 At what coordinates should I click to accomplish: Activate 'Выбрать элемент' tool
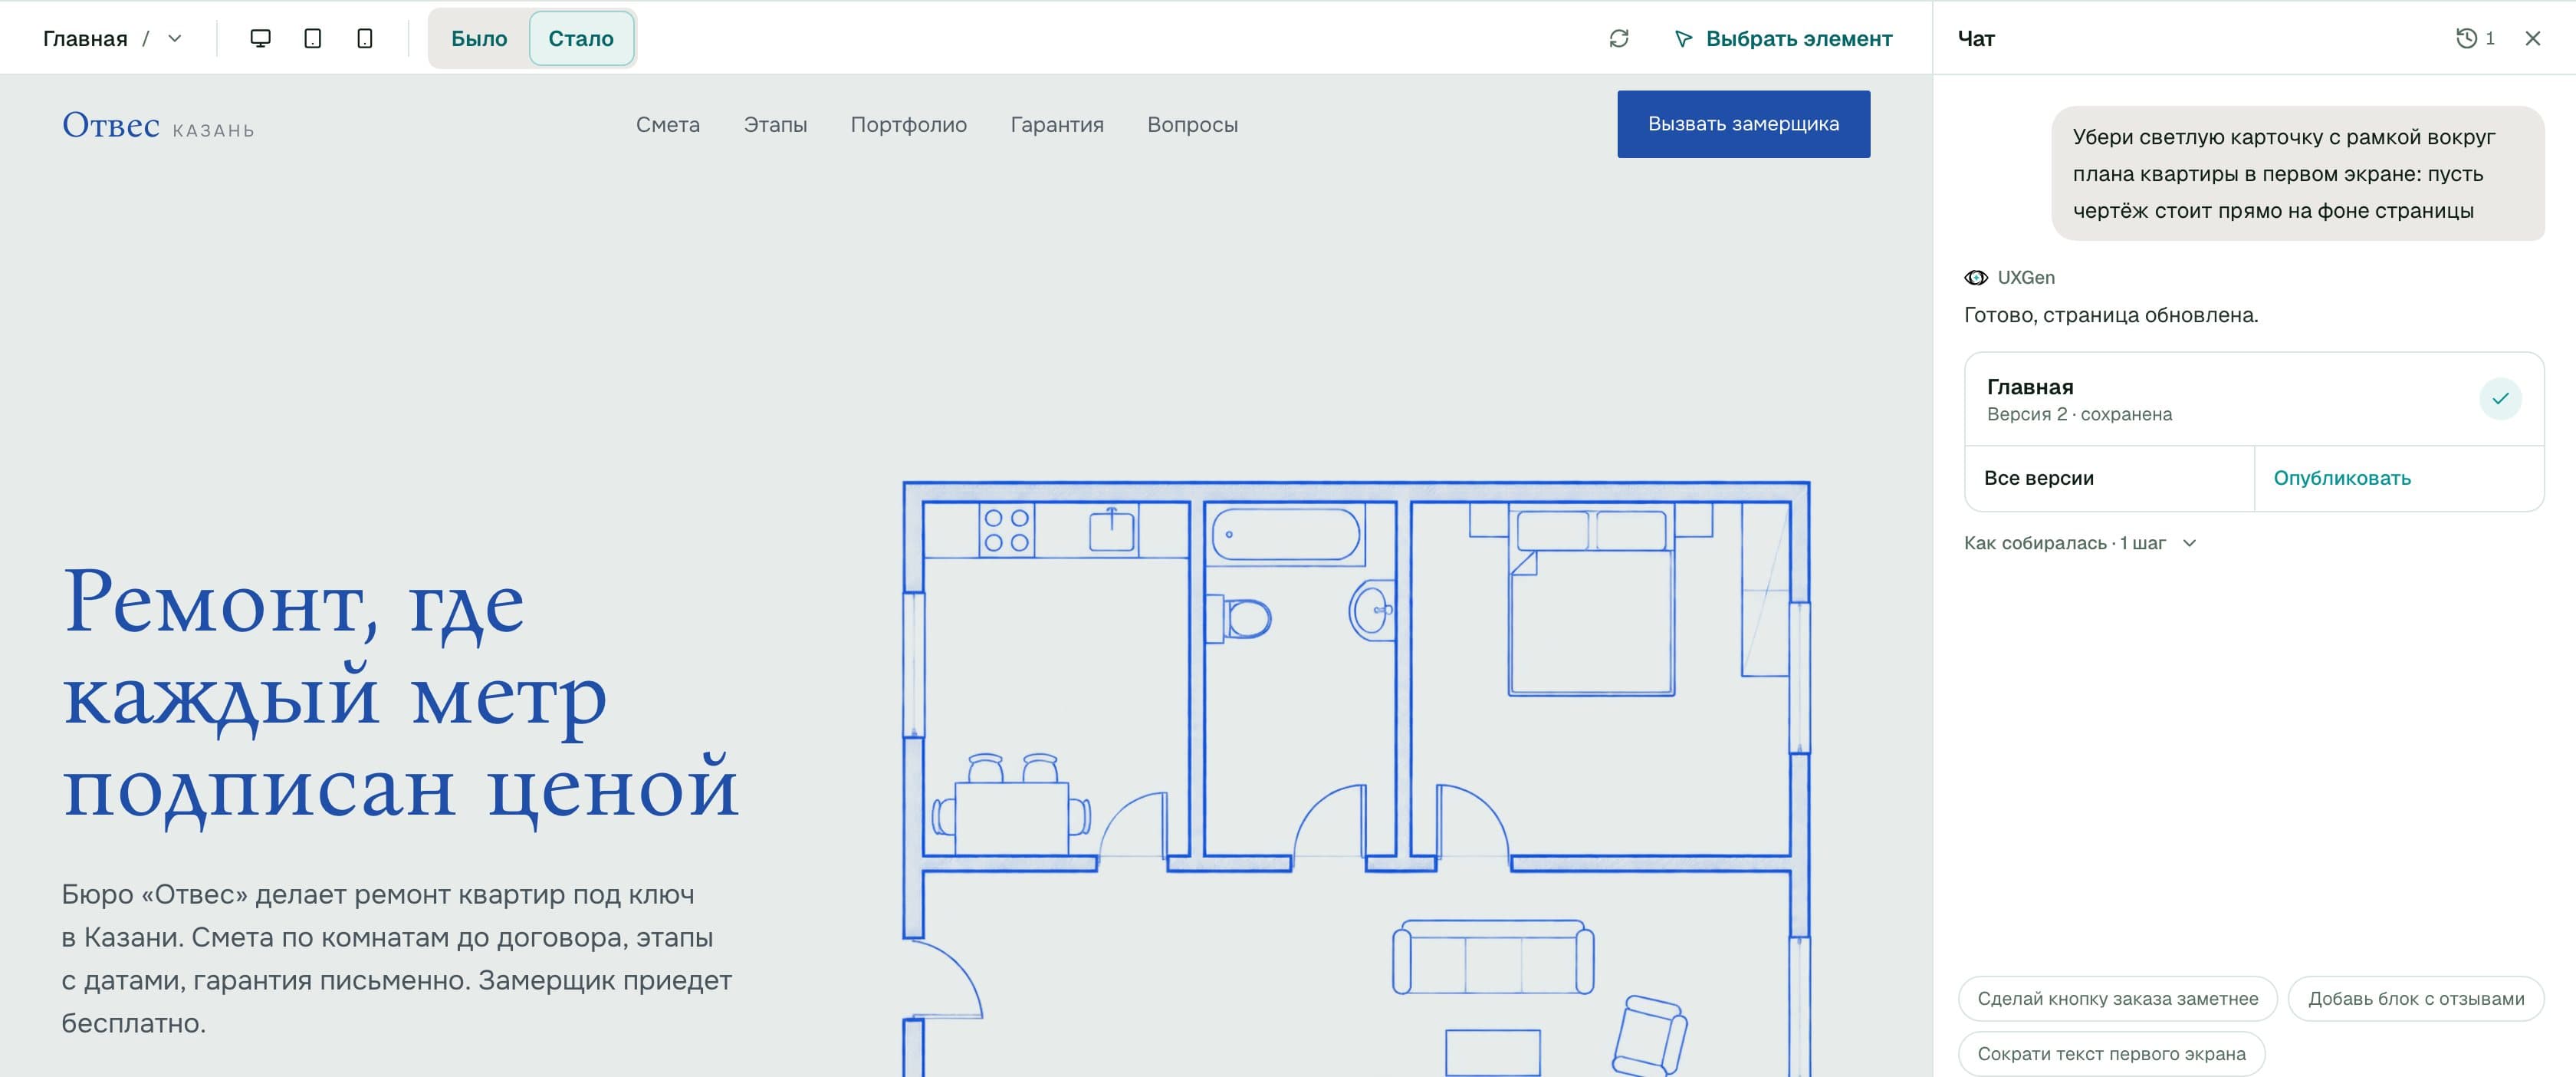1783,38
